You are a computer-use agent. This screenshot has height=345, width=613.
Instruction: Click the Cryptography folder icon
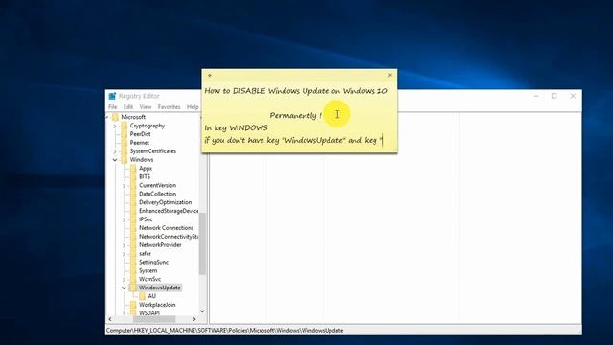(x=125, y=126)
